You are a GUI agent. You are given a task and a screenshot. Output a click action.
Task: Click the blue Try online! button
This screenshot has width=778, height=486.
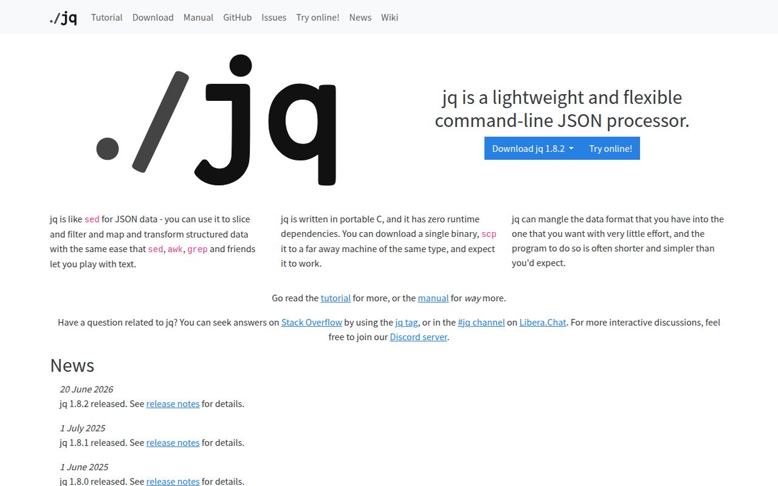point(611,148)
